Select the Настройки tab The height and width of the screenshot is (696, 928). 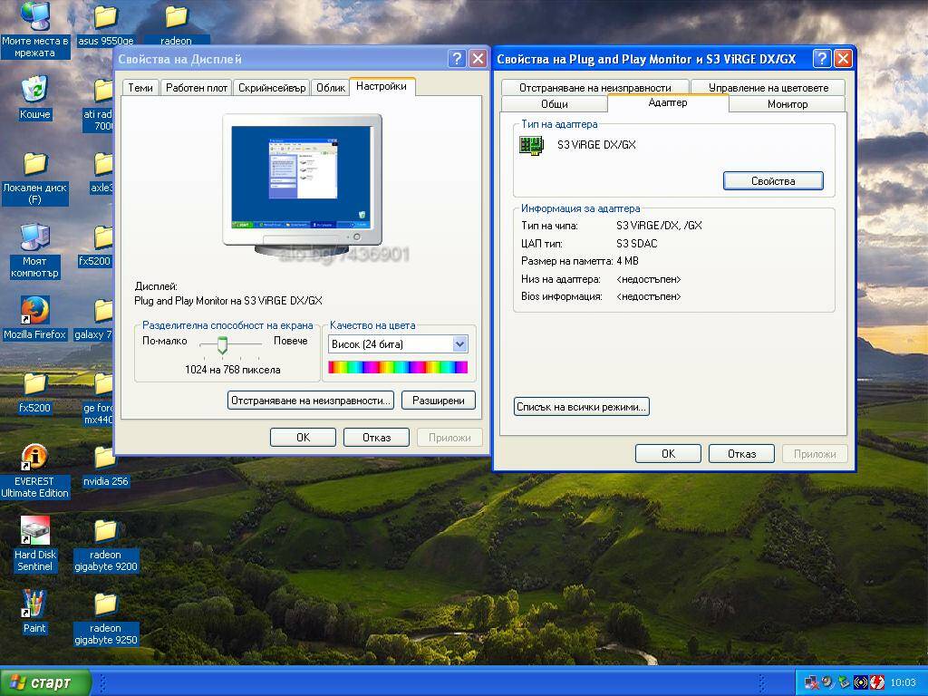(x=382, y=86)
